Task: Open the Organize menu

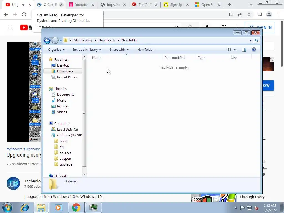Action: (56, 50)
